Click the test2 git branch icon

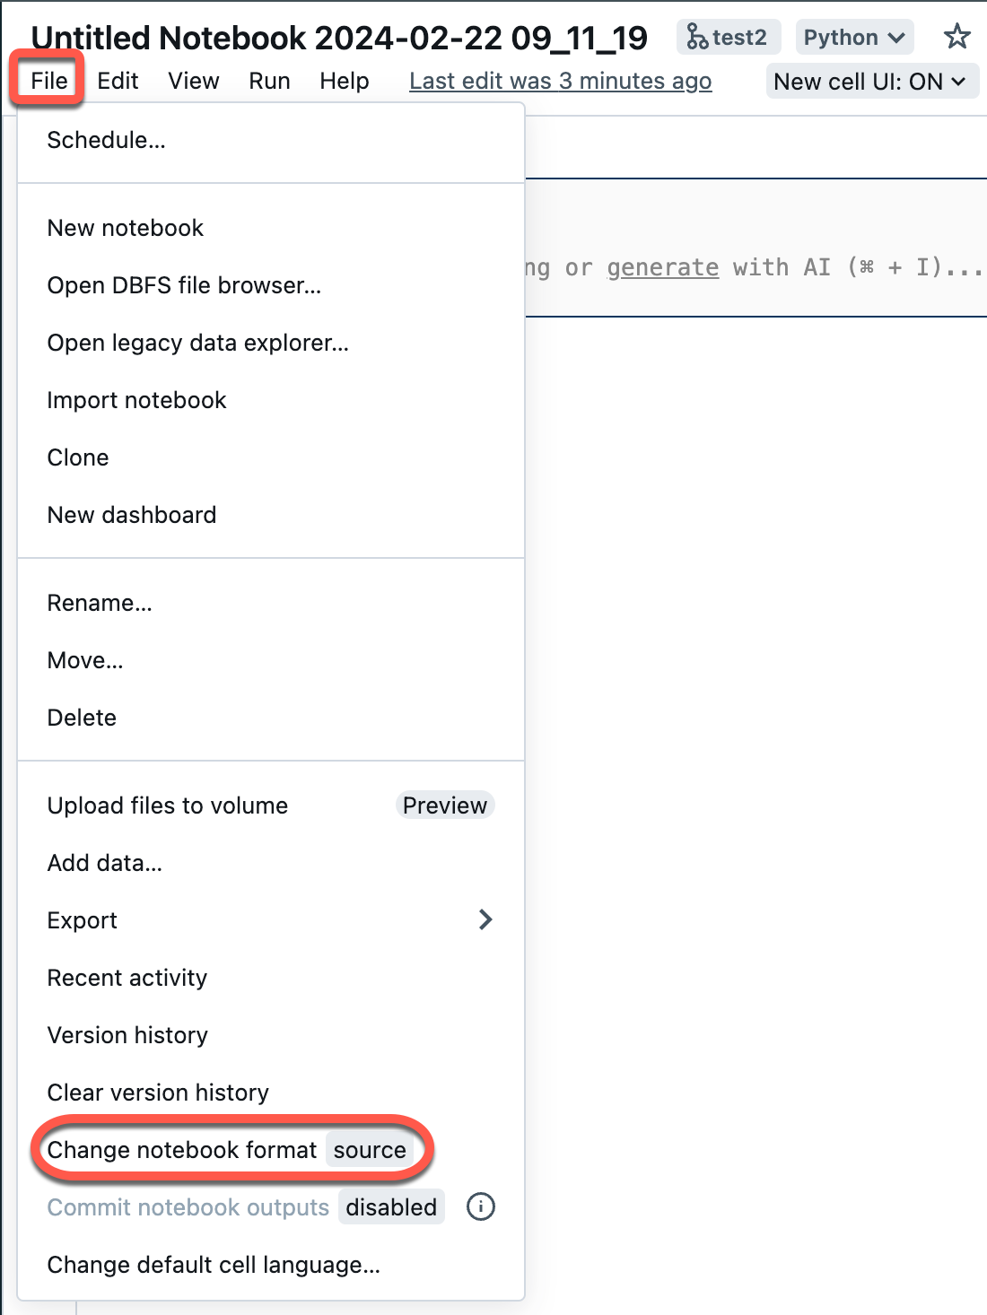pos(697,37)
